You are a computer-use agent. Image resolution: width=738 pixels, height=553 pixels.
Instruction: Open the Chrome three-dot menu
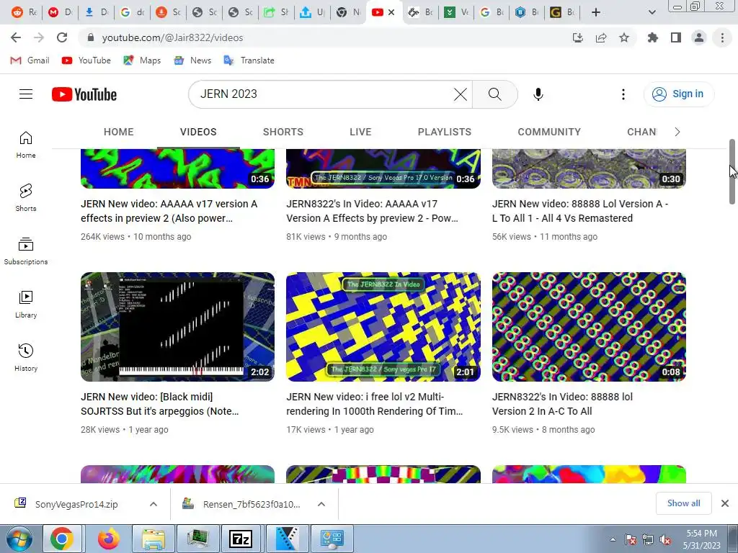click(722, 37)
